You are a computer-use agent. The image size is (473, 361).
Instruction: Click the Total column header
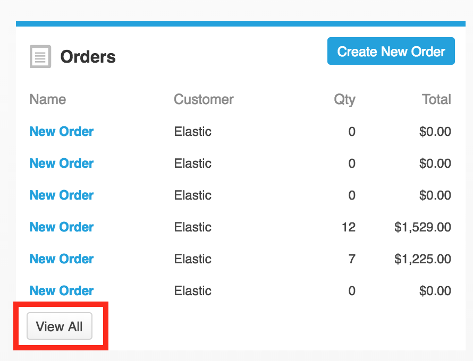tap(436, 99)
